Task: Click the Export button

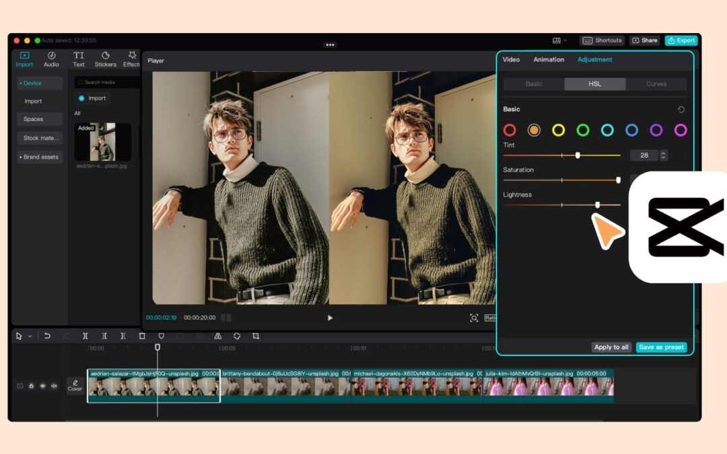Action: click(x=681, y=40)
